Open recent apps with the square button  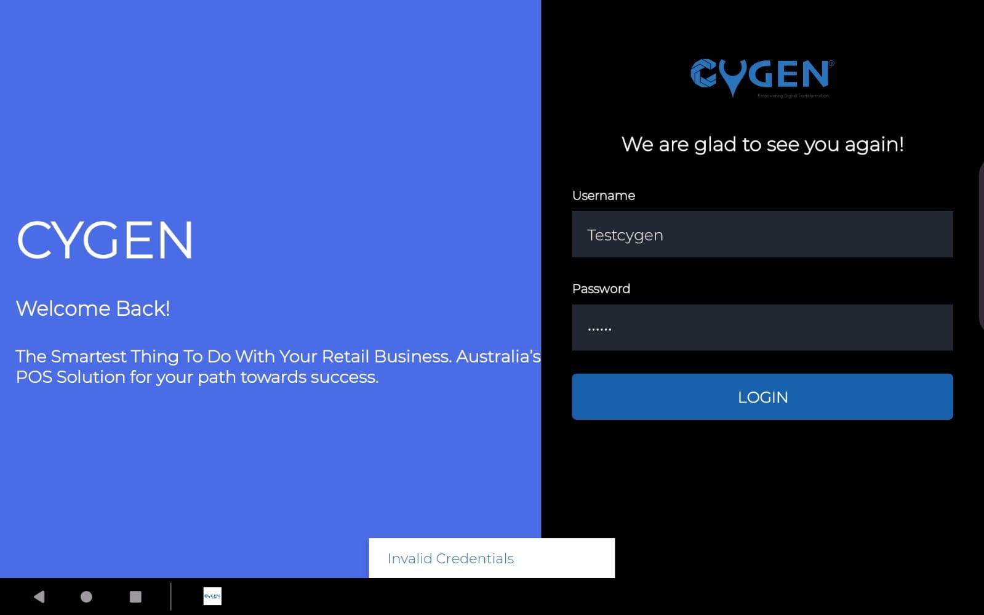tap(135, 597)
